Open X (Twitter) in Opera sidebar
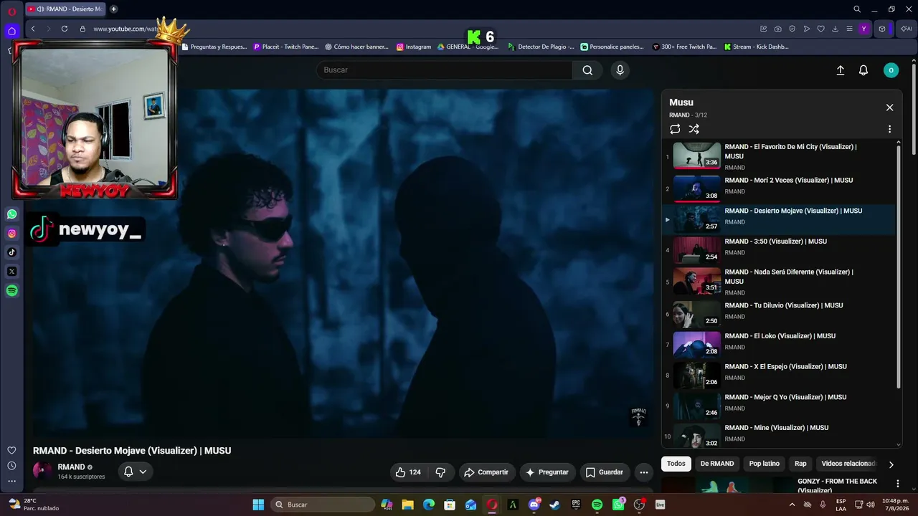918x516 pixels. click(12, 272)
